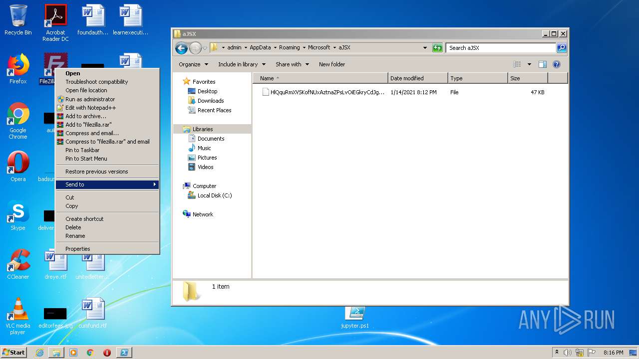Toggle the preview pane icon
This screenshot has height=359, width=639.
tap(543, 64)
